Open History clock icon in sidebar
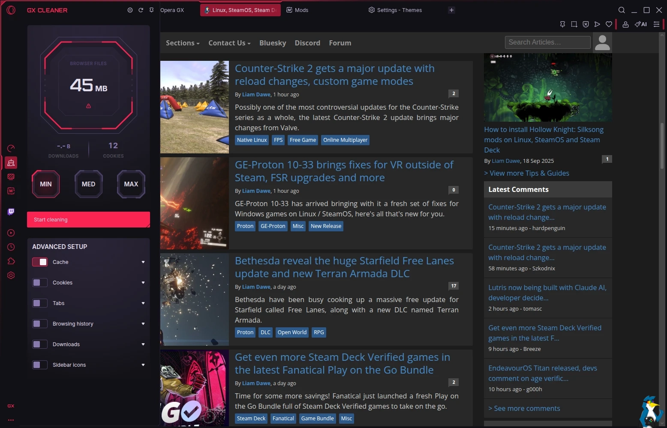The image size is (667, 428). coord(11,247)
